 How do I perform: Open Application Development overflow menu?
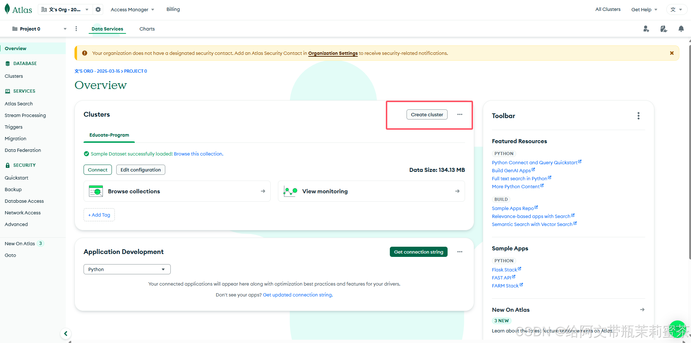(460, 251)
